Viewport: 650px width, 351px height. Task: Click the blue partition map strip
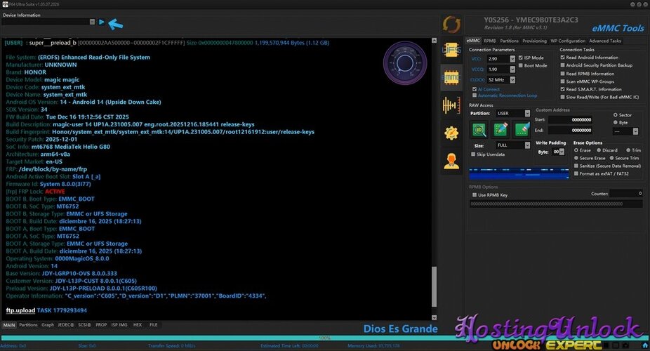[519, 173]
